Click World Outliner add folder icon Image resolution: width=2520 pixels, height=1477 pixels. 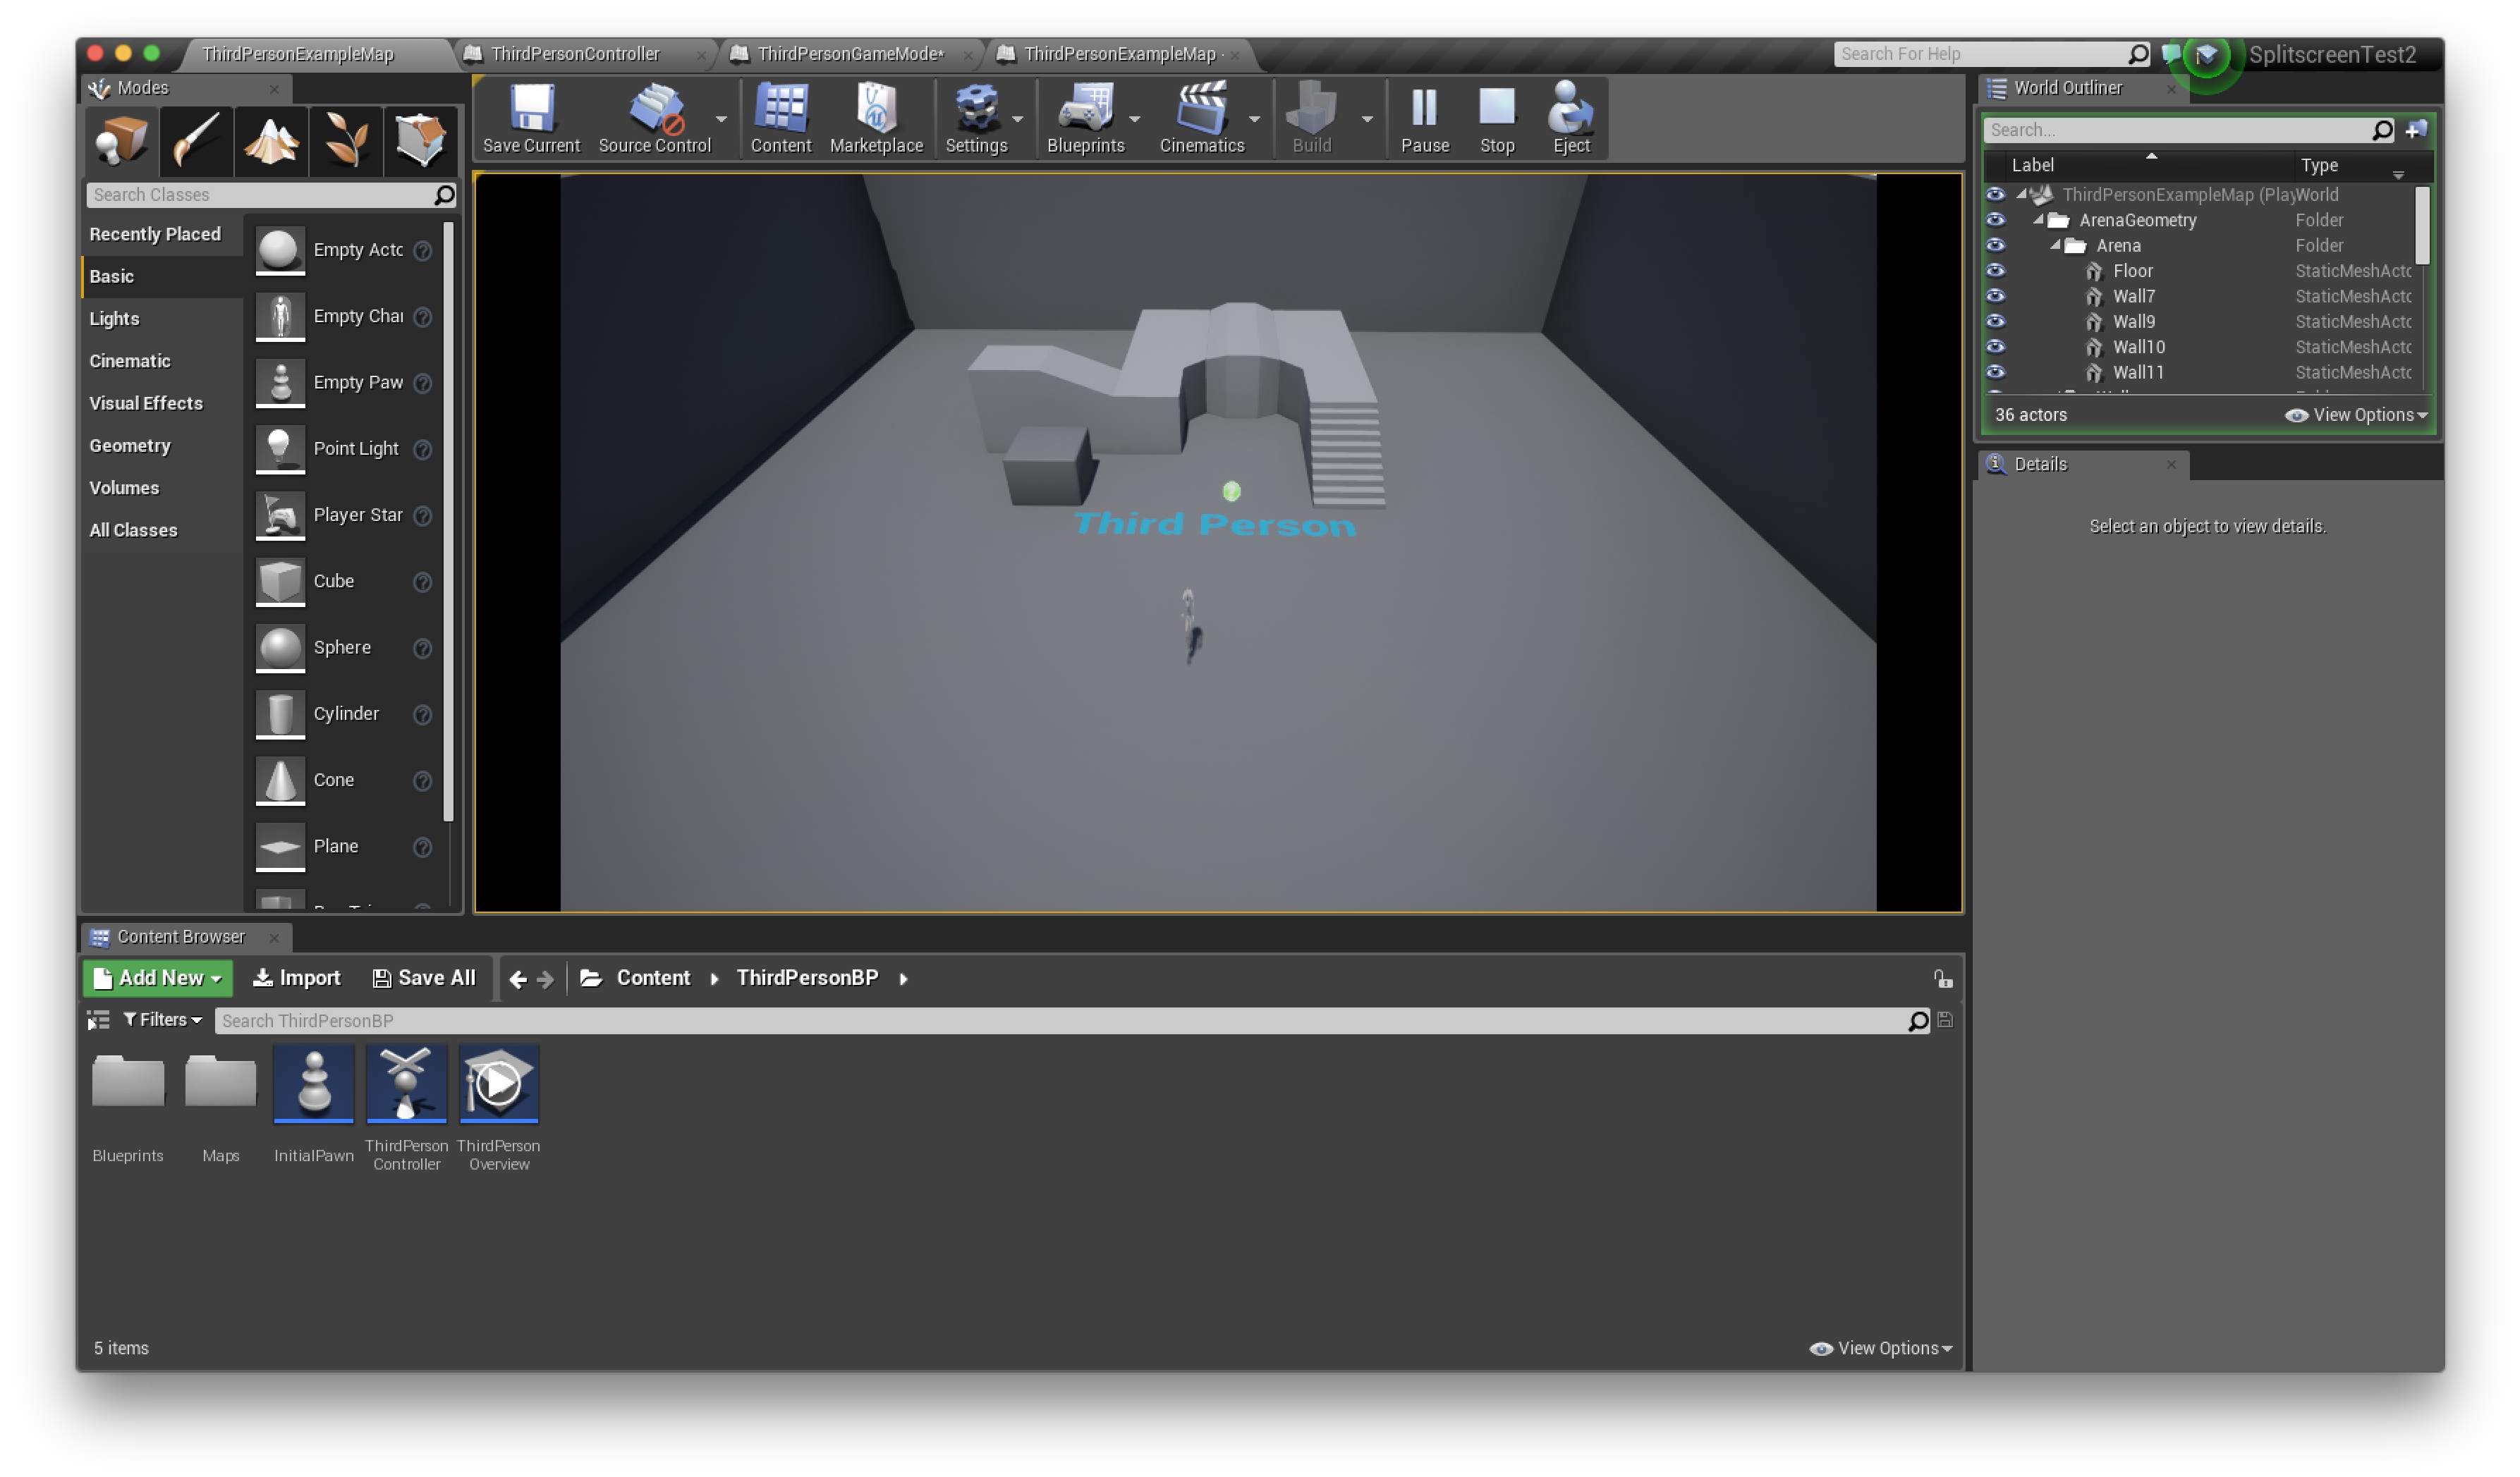point(2417,130)
